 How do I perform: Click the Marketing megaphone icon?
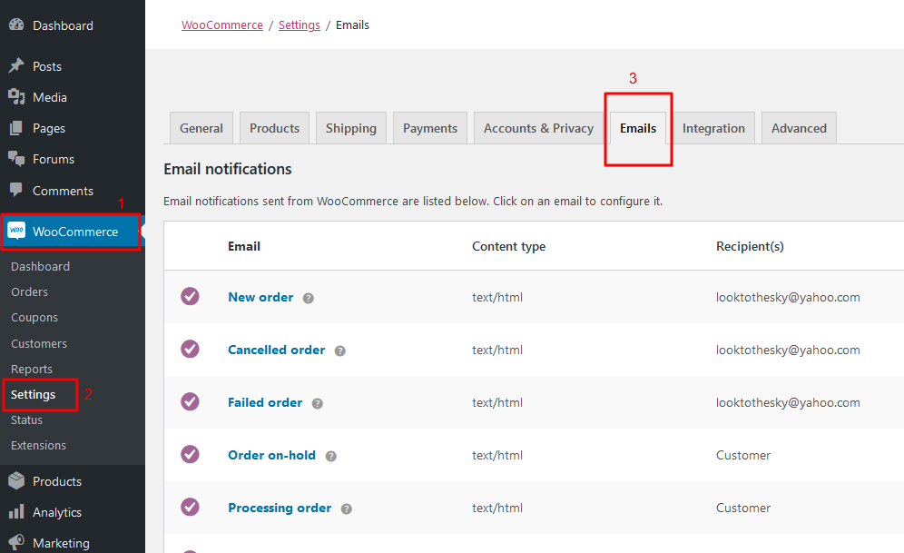pos(16,543)
